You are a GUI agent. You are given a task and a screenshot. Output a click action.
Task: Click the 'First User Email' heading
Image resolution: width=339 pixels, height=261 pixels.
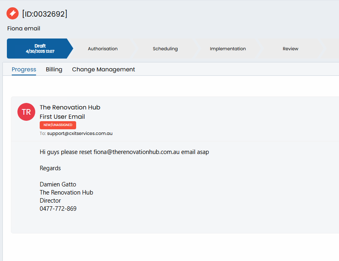[62, 117]
